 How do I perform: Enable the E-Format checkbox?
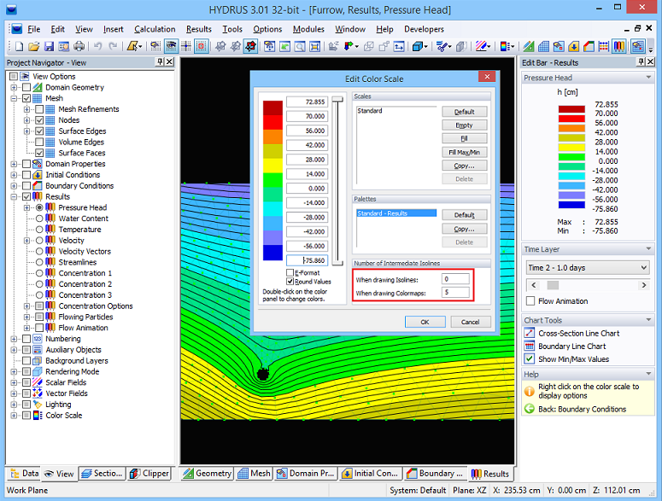[290, 273]
